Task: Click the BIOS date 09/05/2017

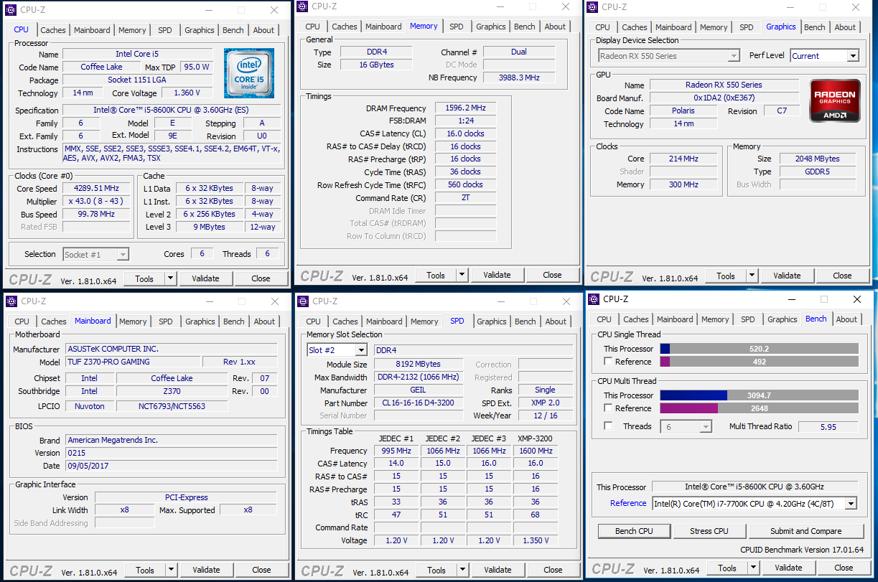Action: click(x=171, y=466)
